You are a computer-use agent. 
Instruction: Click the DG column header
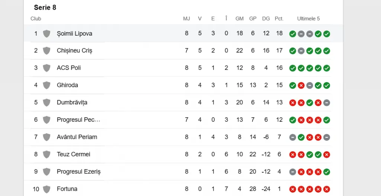[x=266, y=19]
